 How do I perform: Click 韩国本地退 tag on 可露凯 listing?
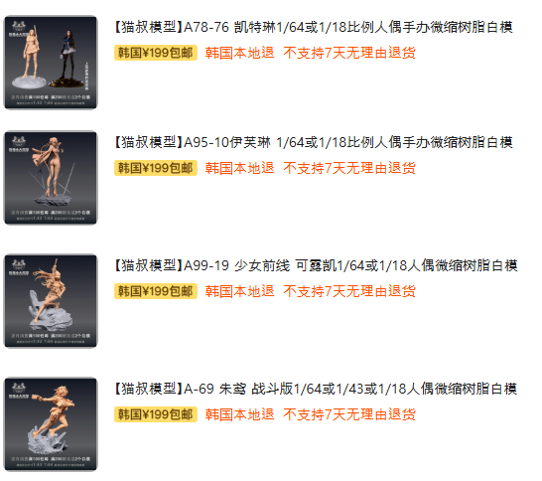tap(239, 291)
